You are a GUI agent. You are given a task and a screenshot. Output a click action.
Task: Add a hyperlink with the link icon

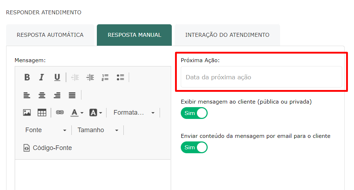coord(60,112)
